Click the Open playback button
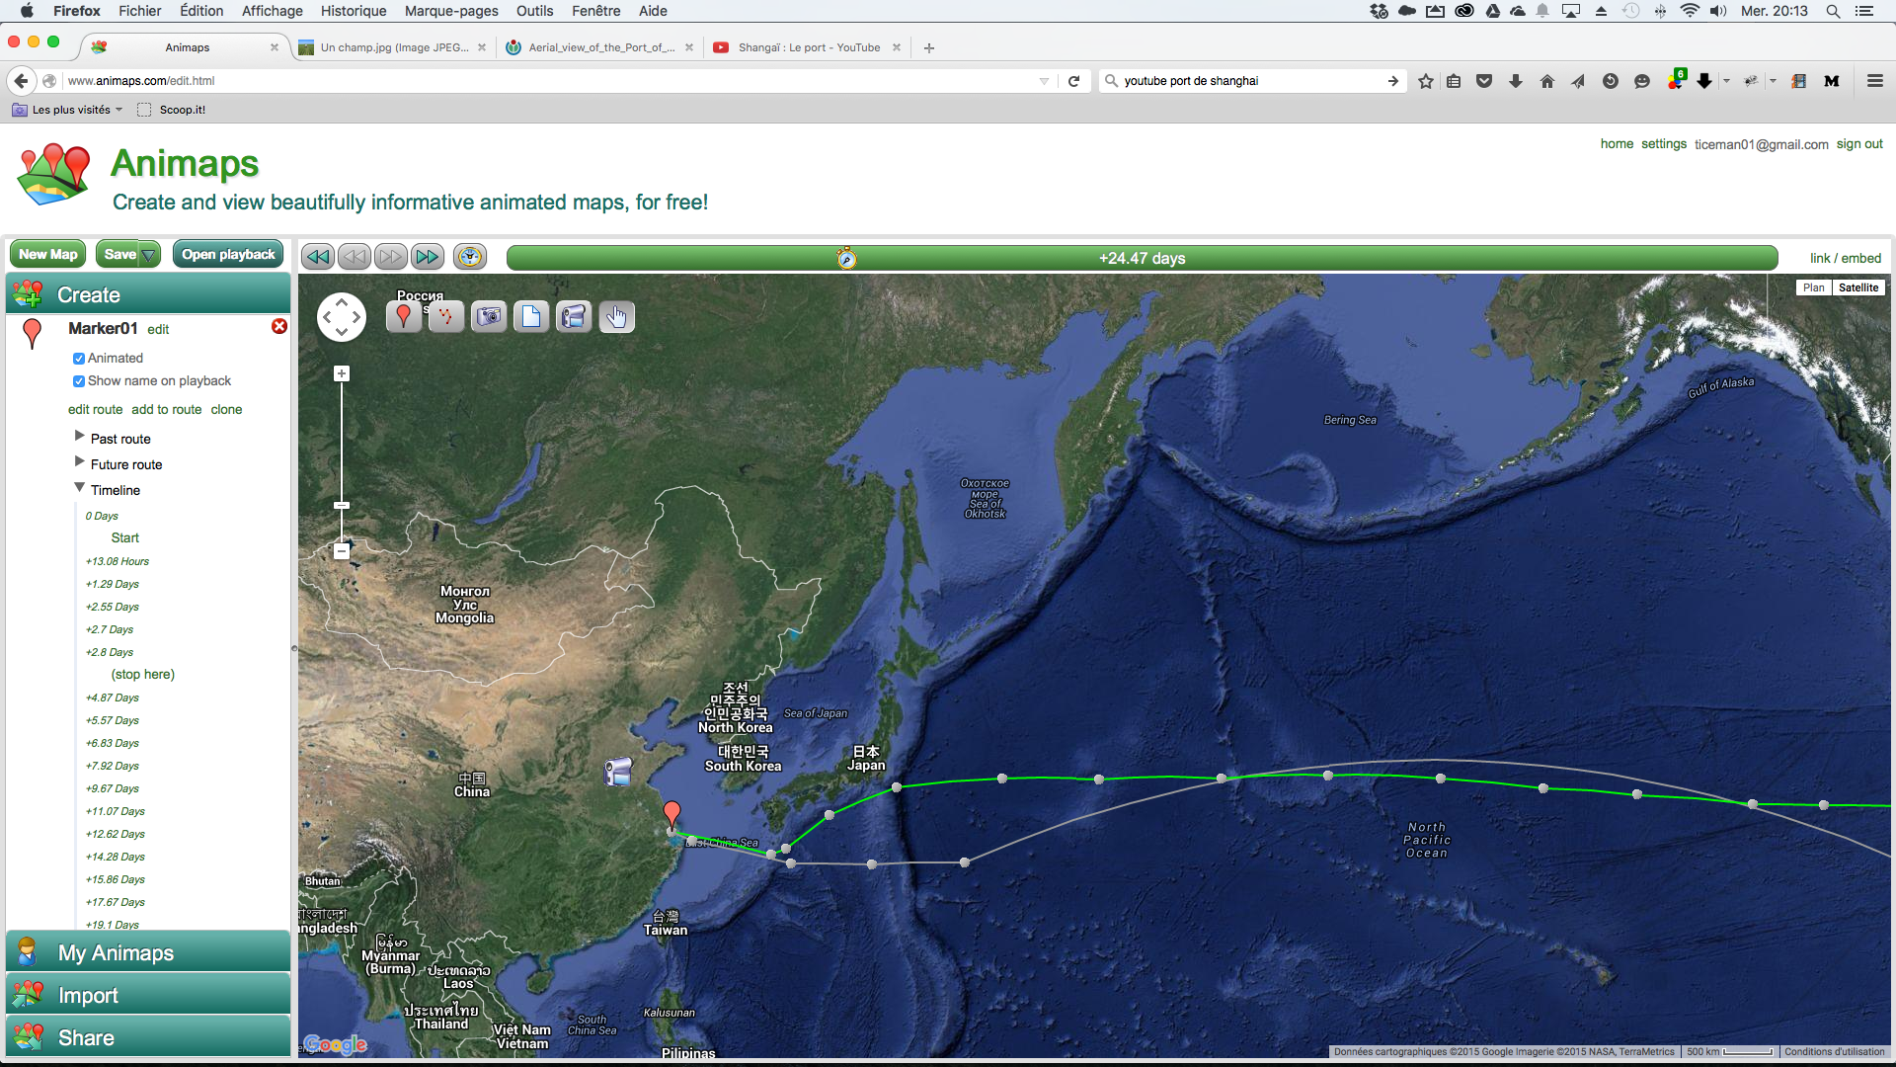 point(228,255)
